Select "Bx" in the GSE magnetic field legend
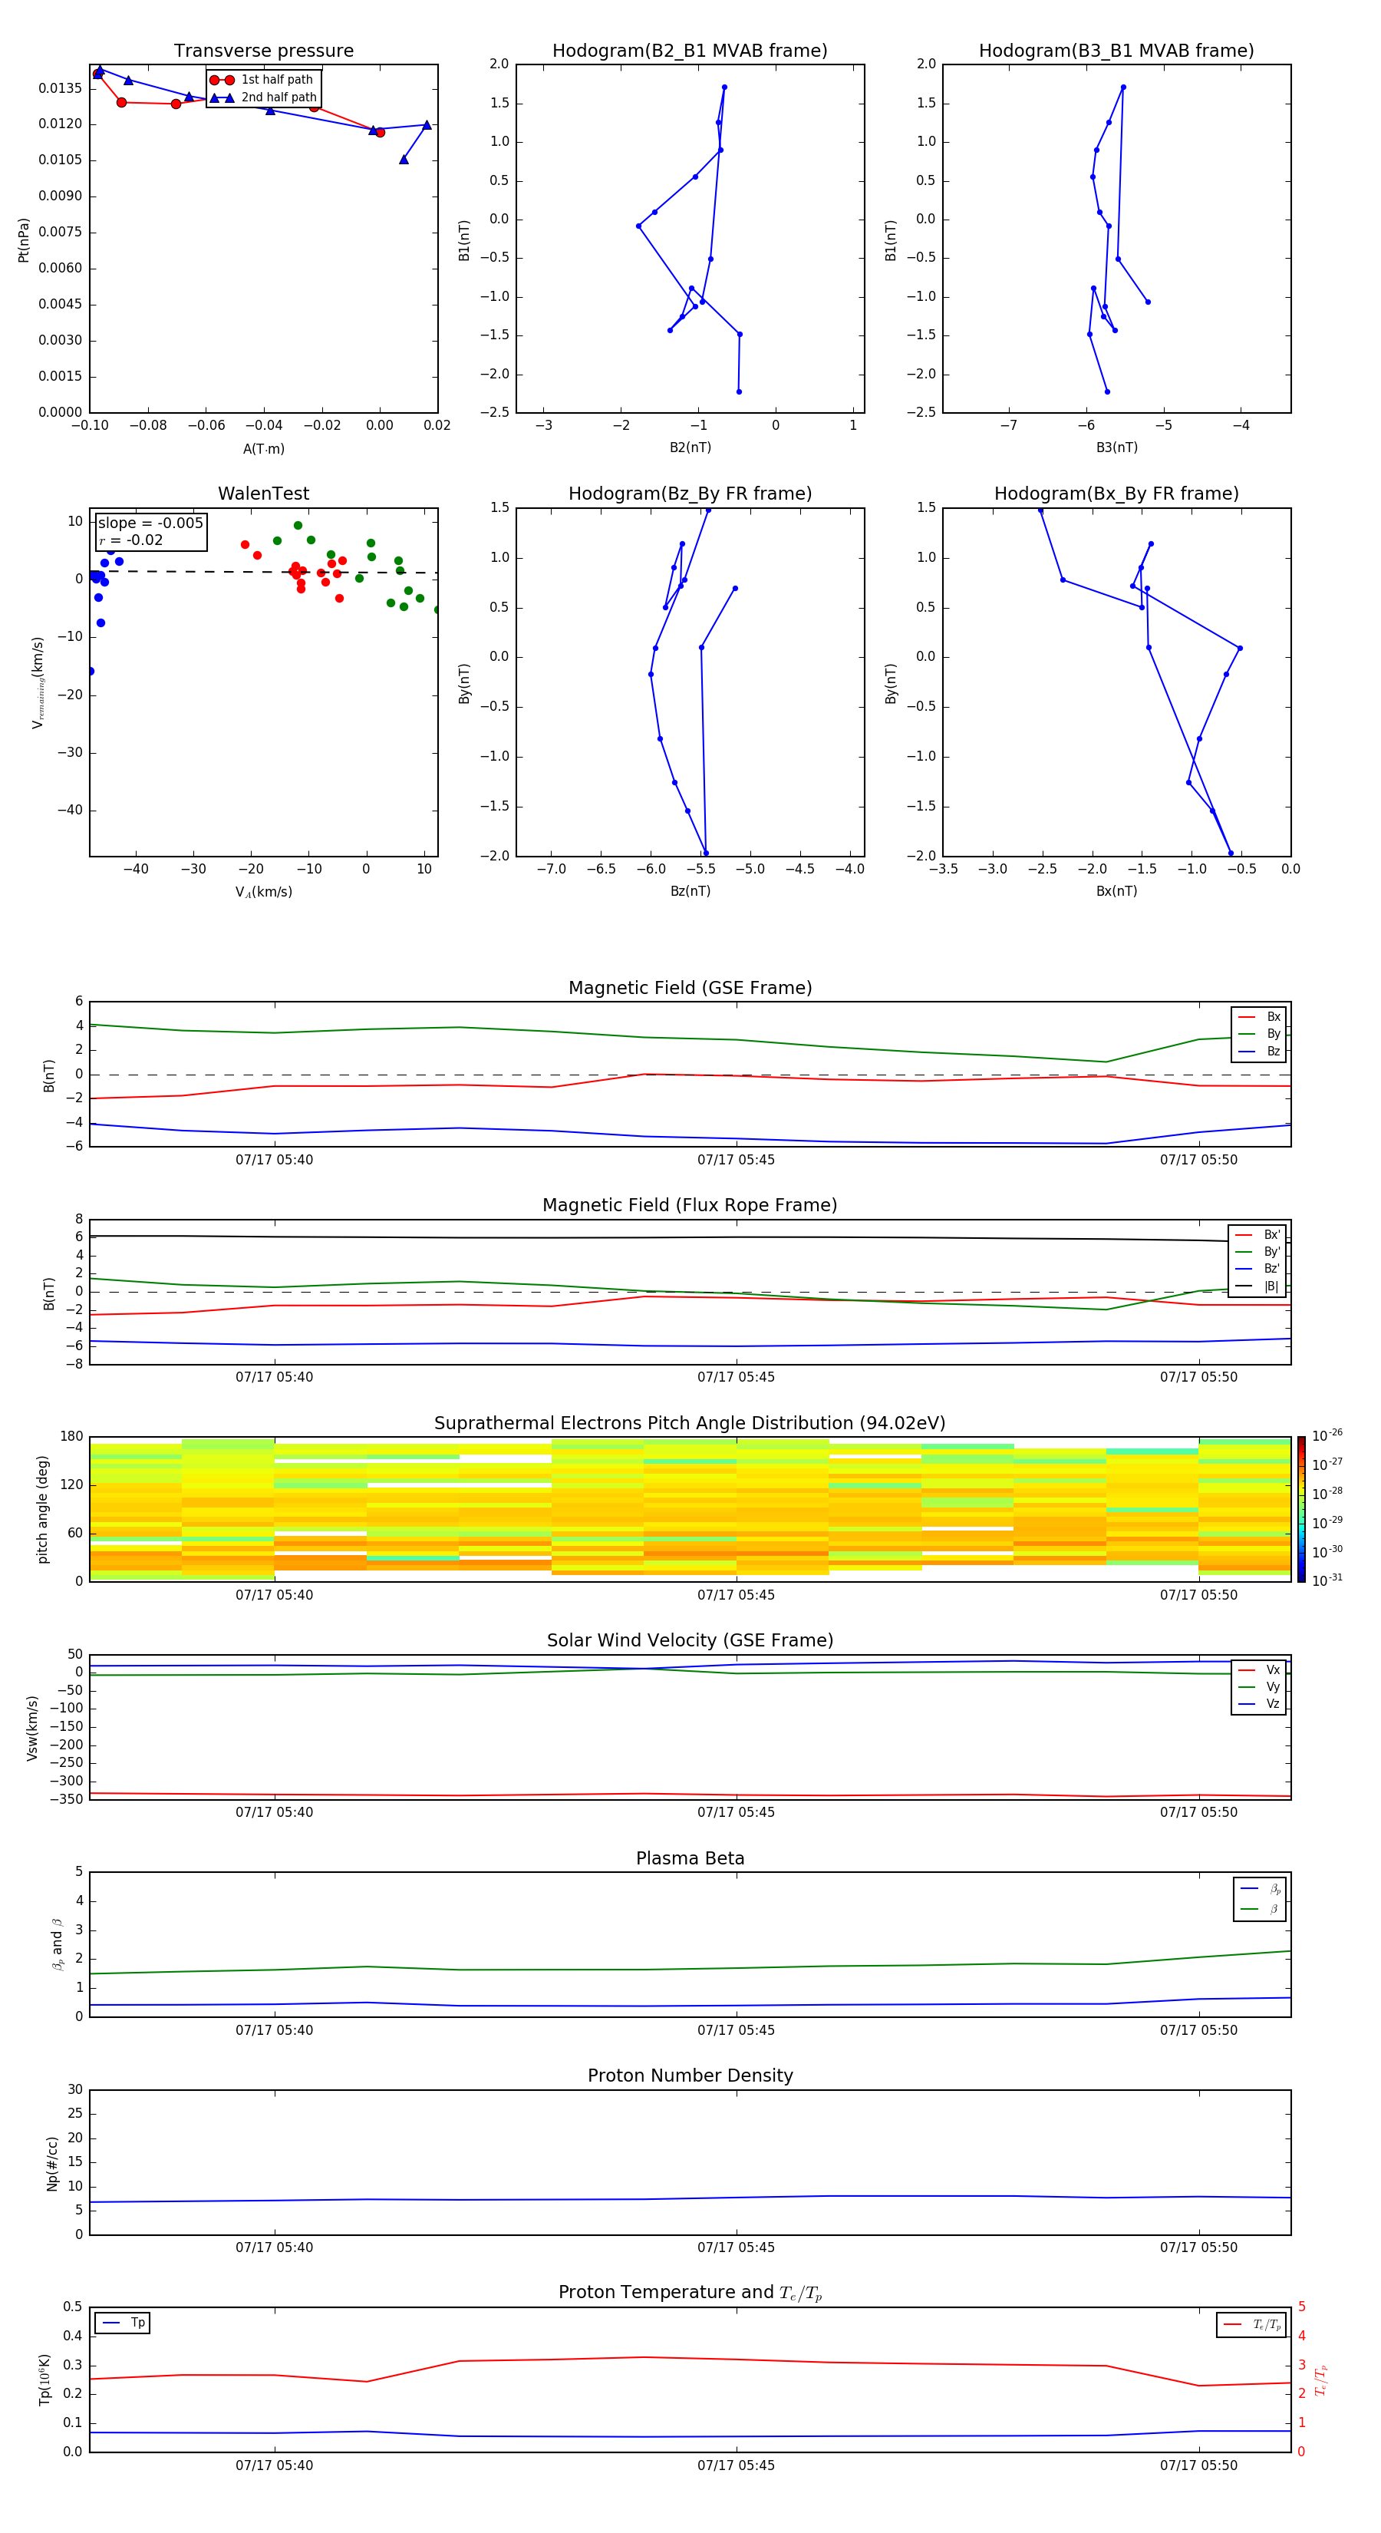This screenshot has width=1381, height=2533. (1259, 1017)
